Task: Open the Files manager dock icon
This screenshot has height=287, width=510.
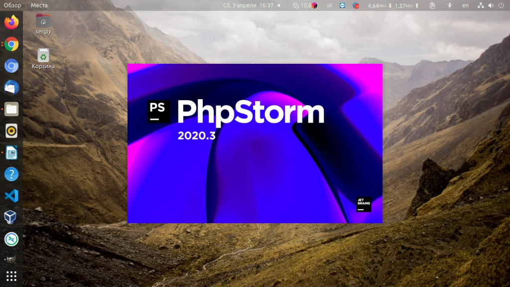Action: (11, 109)
